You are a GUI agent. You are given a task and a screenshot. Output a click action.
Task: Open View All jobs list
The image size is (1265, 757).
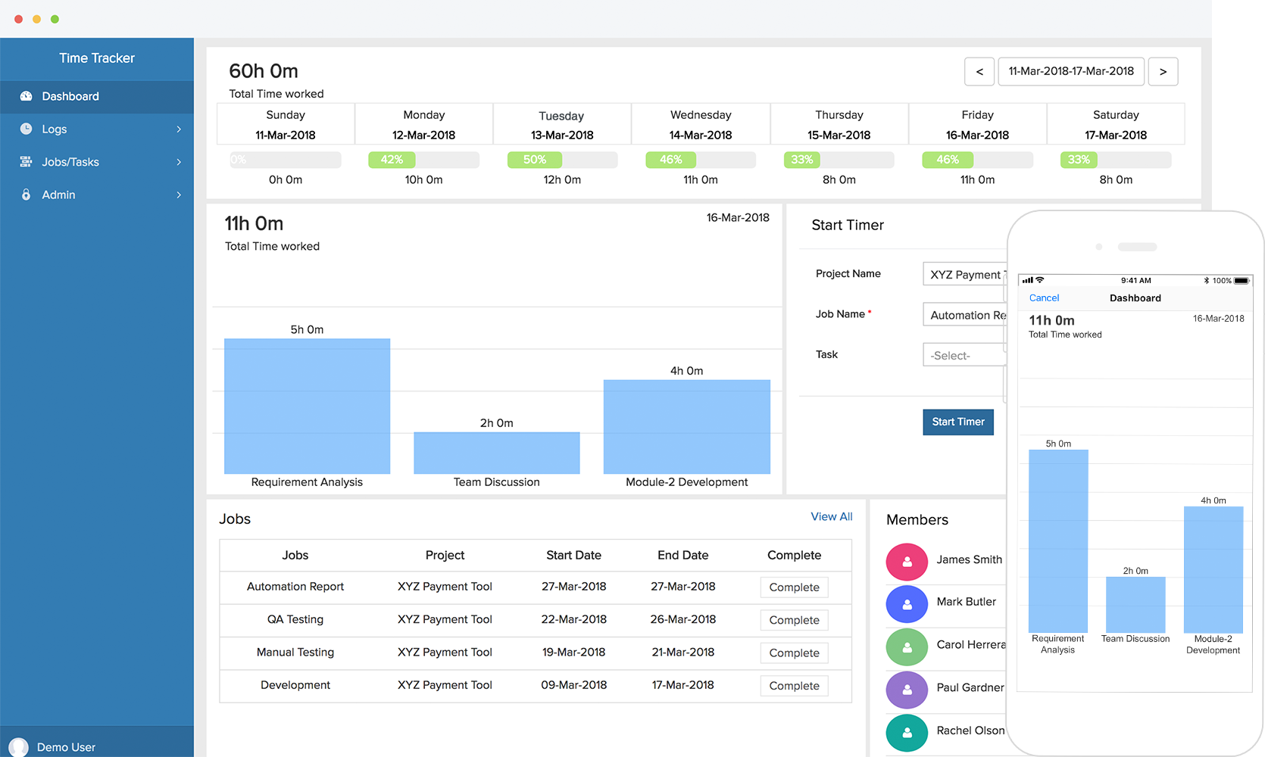click(831, 516)
